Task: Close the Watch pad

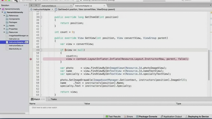Action: [x=44, y=99]
